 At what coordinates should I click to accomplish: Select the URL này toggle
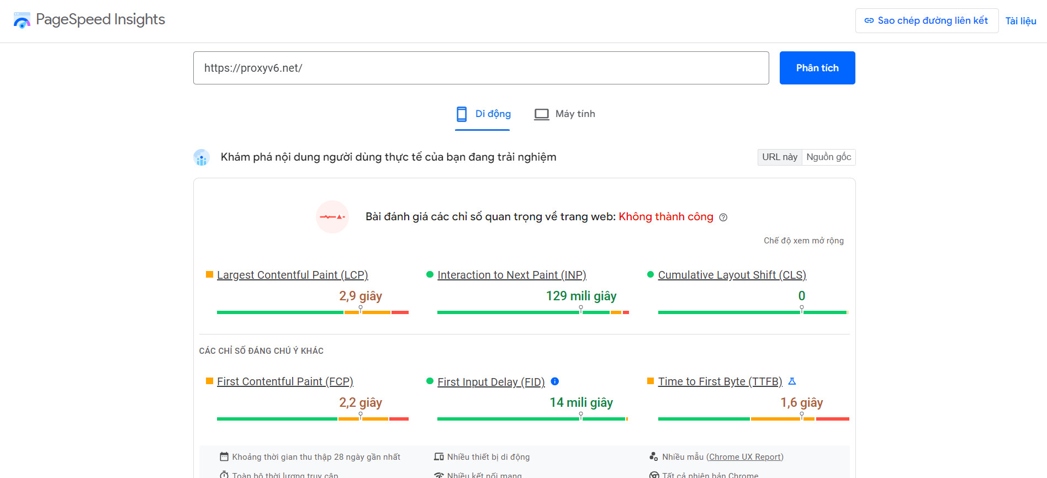[780, 157]
